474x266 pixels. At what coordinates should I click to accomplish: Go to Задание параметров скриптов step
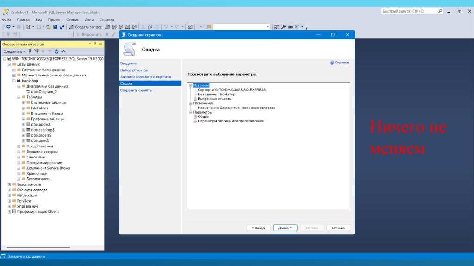pyautogui.click(x=146, y=77)
